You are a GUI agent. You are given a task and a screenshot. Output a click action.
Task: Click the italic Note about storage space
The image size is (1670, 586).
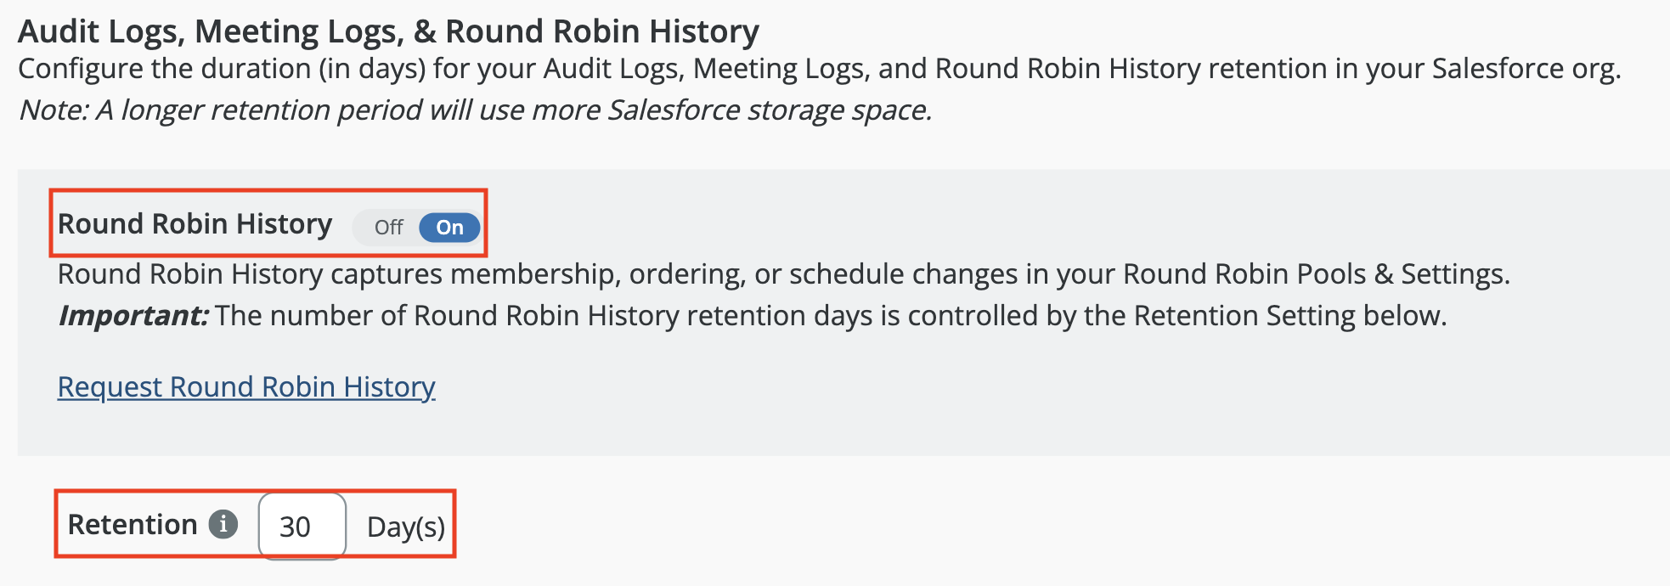[x=475, y=110]
